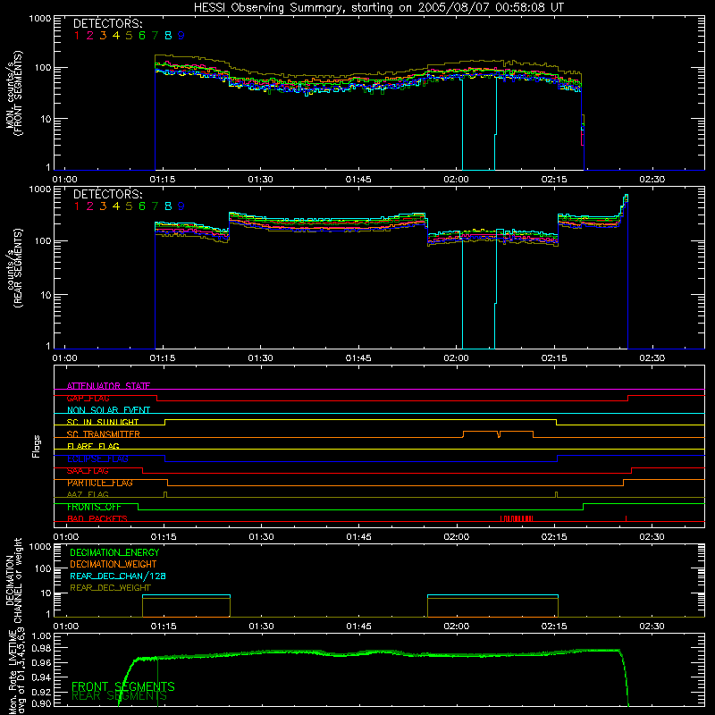Click the GAP_FLAG label
This screenshot has height=715, width=715.
pos(88,398)
